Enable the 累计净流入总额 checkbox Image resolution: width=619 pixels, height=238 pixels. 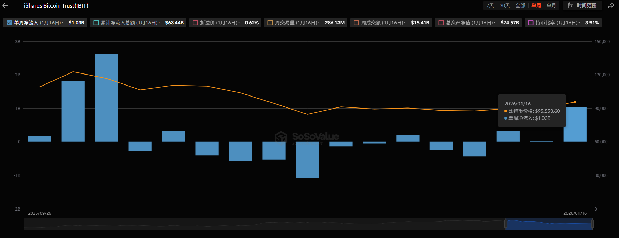point(96,23)
